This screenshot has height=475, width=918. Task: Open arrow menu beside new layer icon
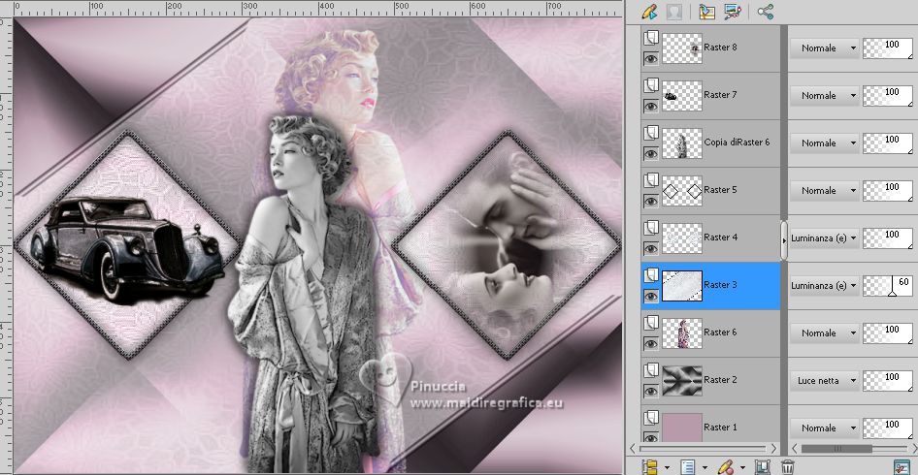tap(705, 467)
